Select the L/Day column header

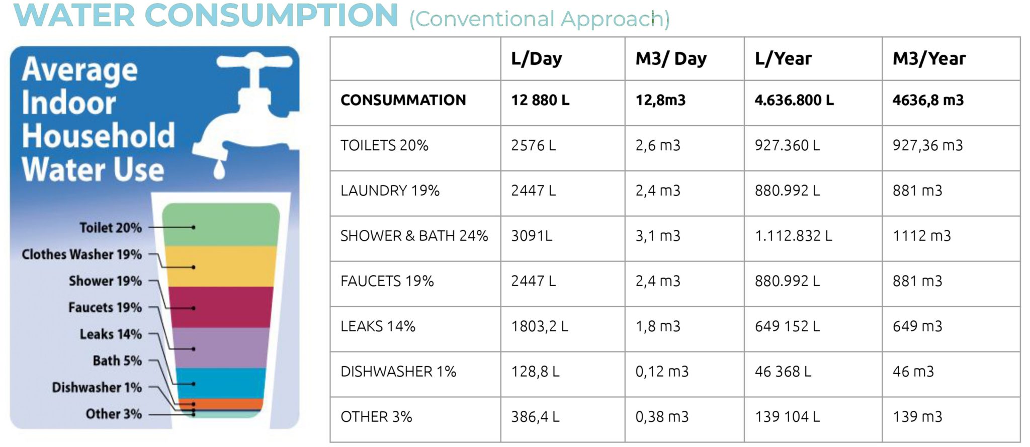pos(536,59)
